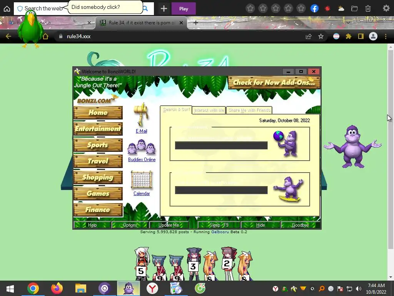The height and width of the screenshot is (296, 394).
Task: Click Check for New Add-Ons sign
Action: point(274,82)
